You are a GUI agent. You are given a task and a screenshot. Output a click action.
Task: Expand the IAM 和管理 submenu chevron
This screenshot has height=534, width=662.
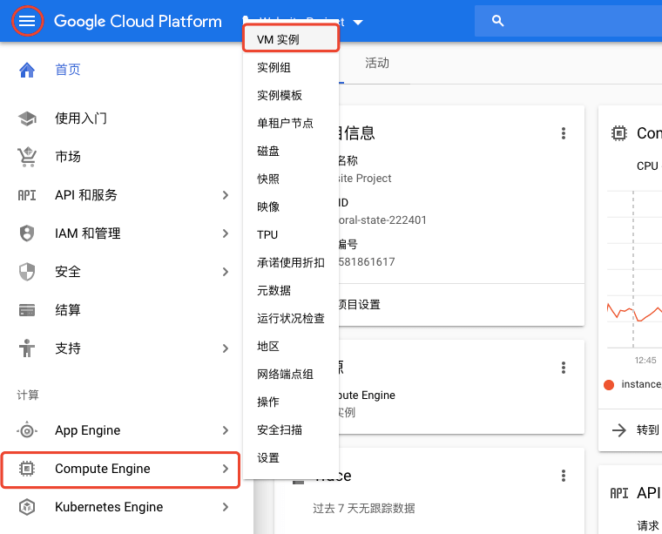pyautogui.click(x=226, y=233)
